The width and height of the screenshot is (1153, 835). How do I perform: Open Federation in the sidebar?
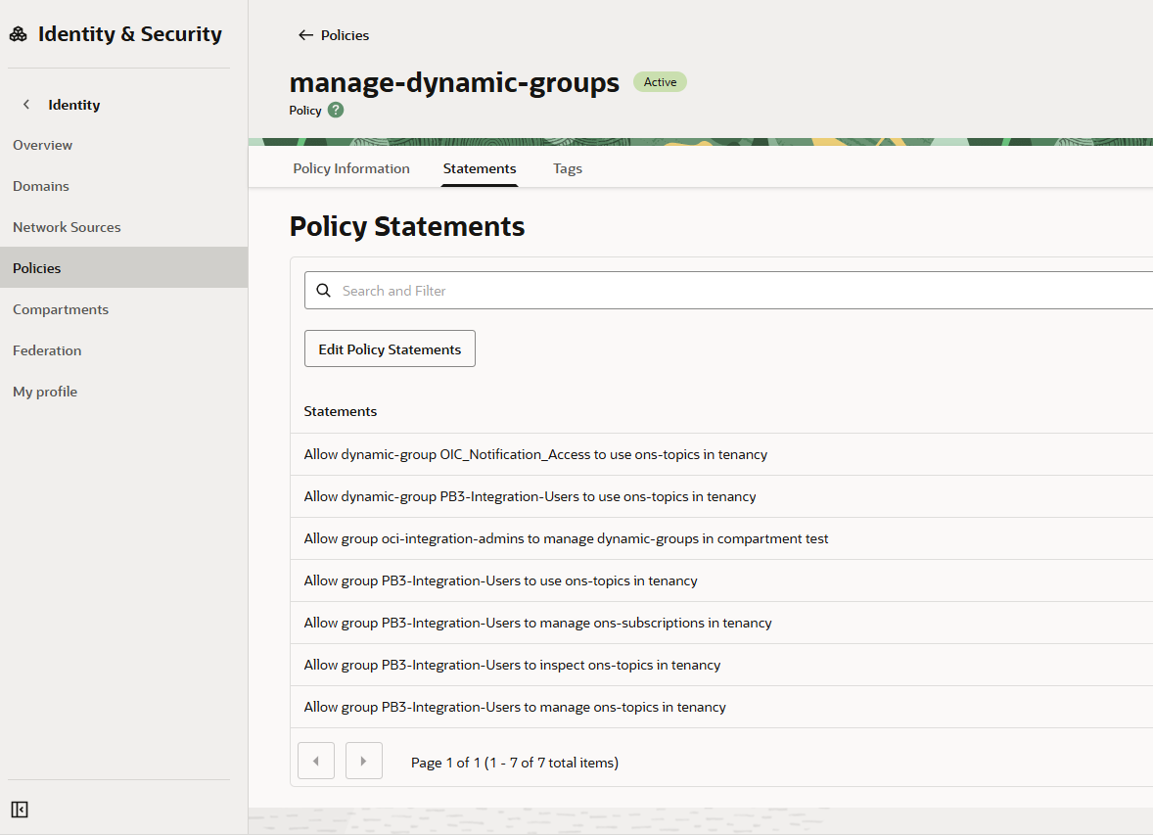(x=47, y=350)
